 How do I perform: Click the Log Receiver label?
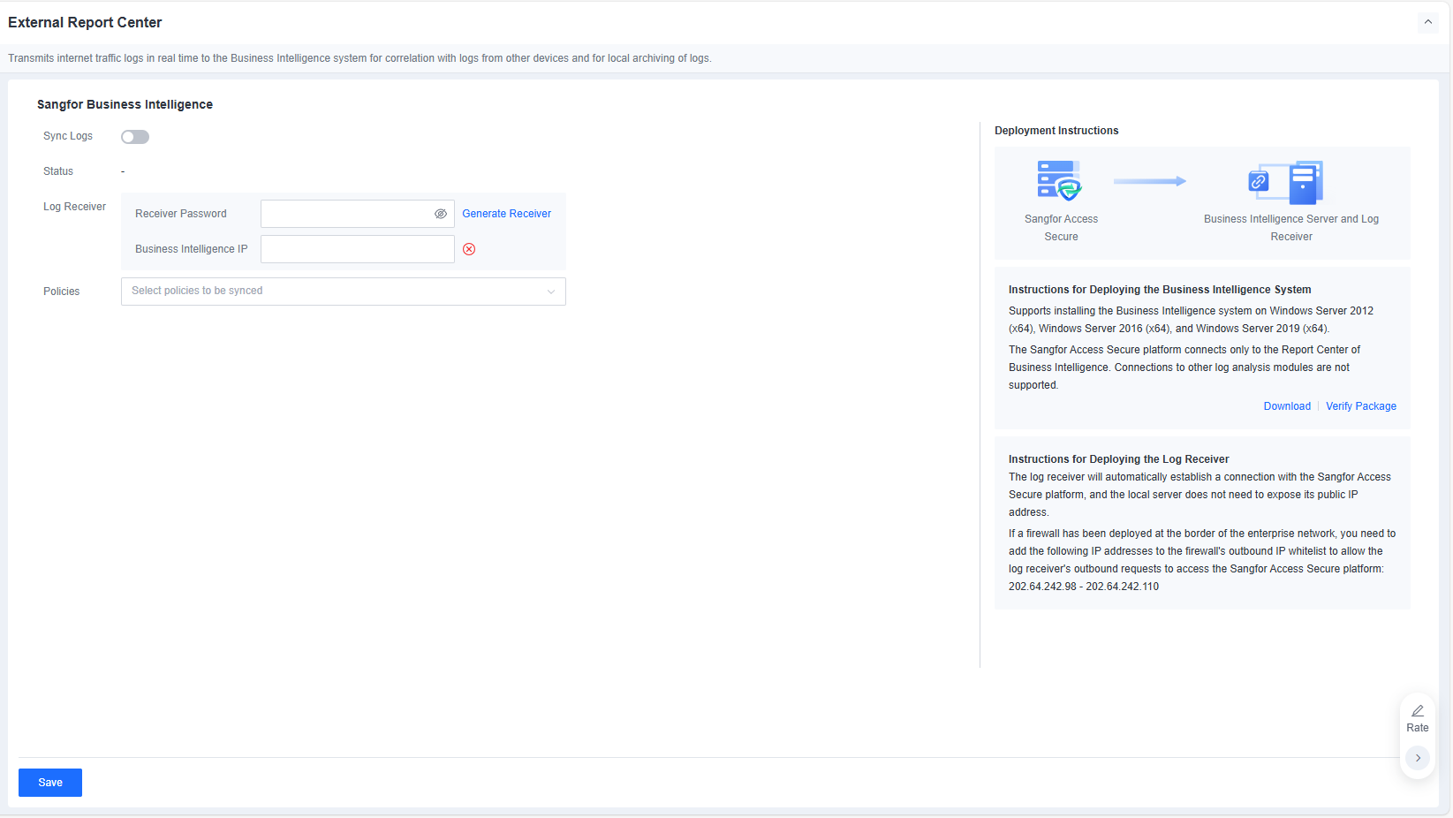click(74, 207)
